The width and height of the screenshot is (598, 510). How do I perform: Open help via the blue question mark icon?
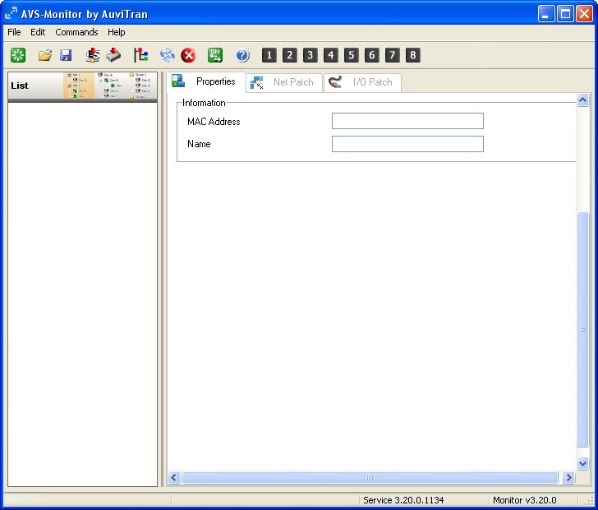(x=242, y=55)
